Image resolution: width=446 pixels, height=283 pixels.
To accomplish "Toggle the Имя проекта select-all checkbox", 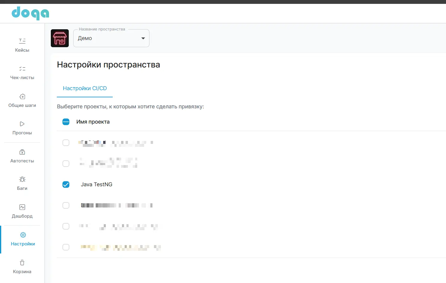I will 66,121.
